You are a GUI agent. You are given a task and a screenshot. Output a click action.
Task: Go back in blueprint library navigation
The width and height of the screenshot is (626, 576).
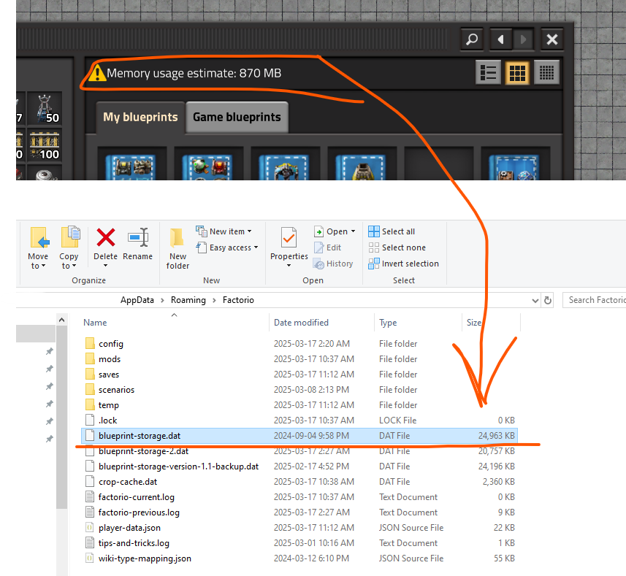(500, 39)
